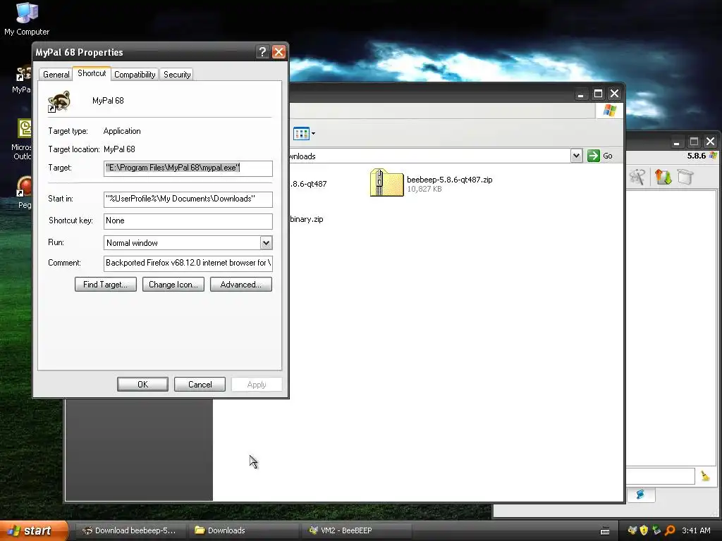
Task: Select the beebeep-5.8.6-qt487.zip file name
Action: 449,180
